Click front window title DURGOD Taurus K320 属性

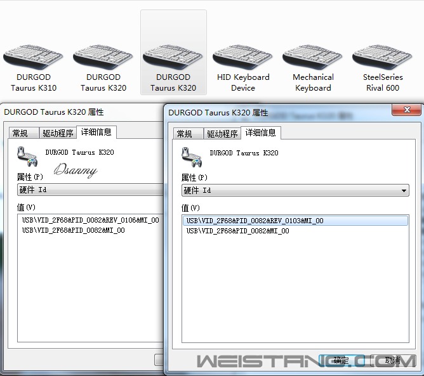[218, 113]
